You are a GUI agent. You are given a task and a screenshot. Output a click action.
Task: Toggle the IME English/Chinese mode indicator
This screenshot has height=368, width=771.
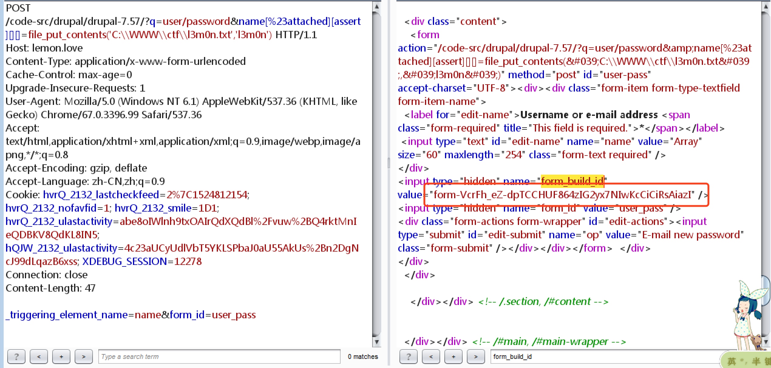(x=732, y=361)
